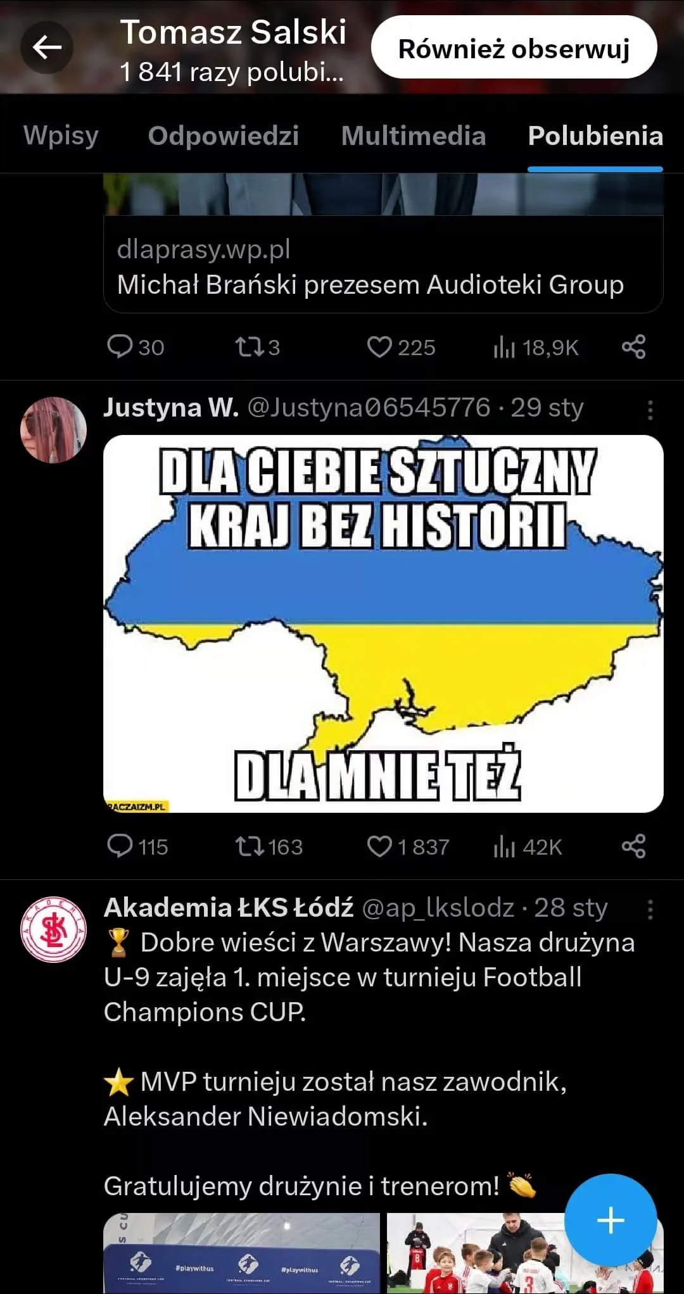
Task: Tap the blue compose post button
Action: coord(611,1220)
